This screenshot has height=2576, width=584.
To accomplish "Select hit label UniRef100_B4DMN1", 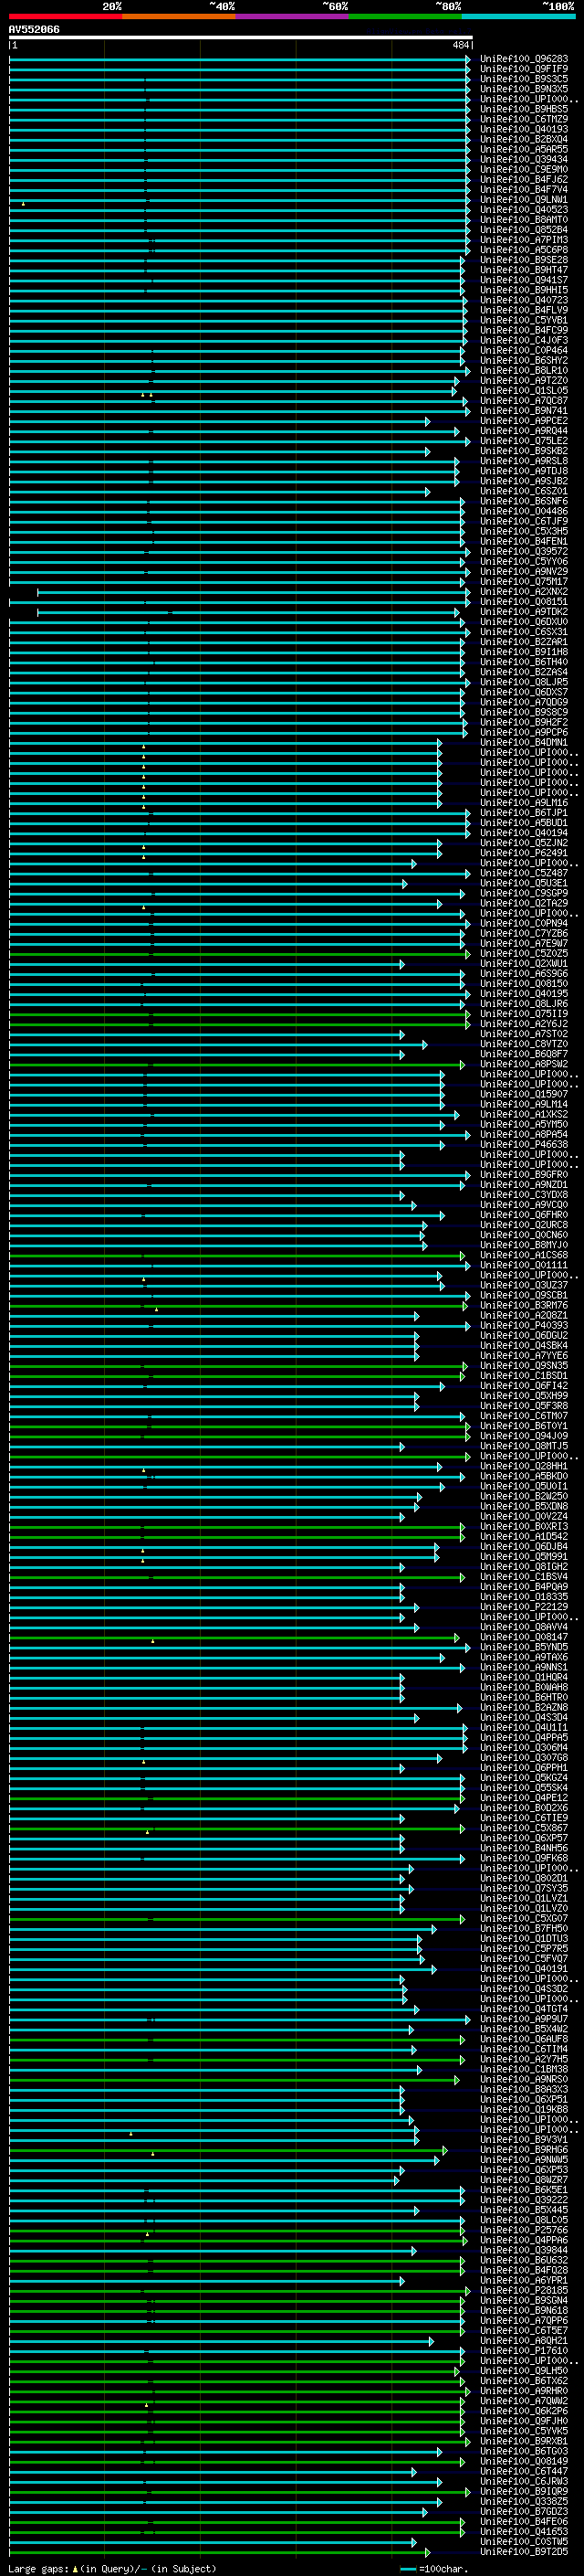I will tap(524, 742).
